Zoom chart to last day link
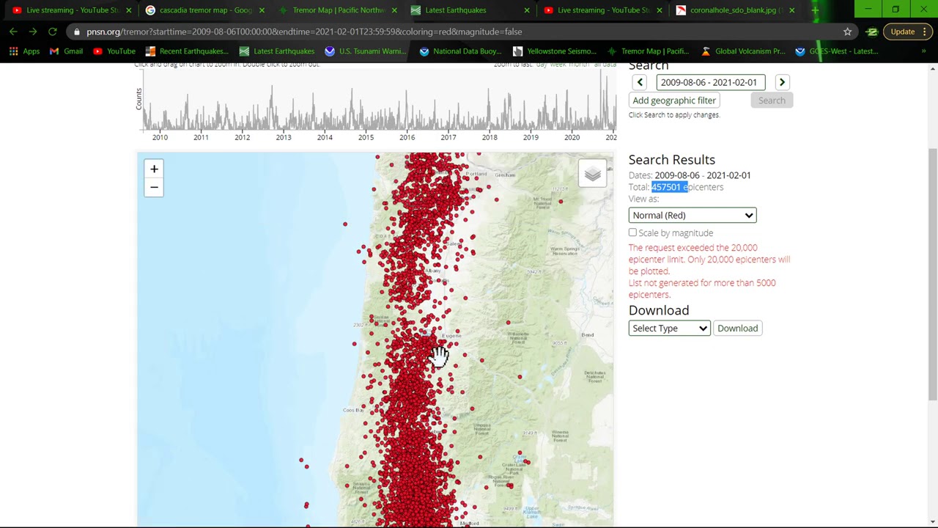The height and width of the screenshot is (528, 938). 543,65
